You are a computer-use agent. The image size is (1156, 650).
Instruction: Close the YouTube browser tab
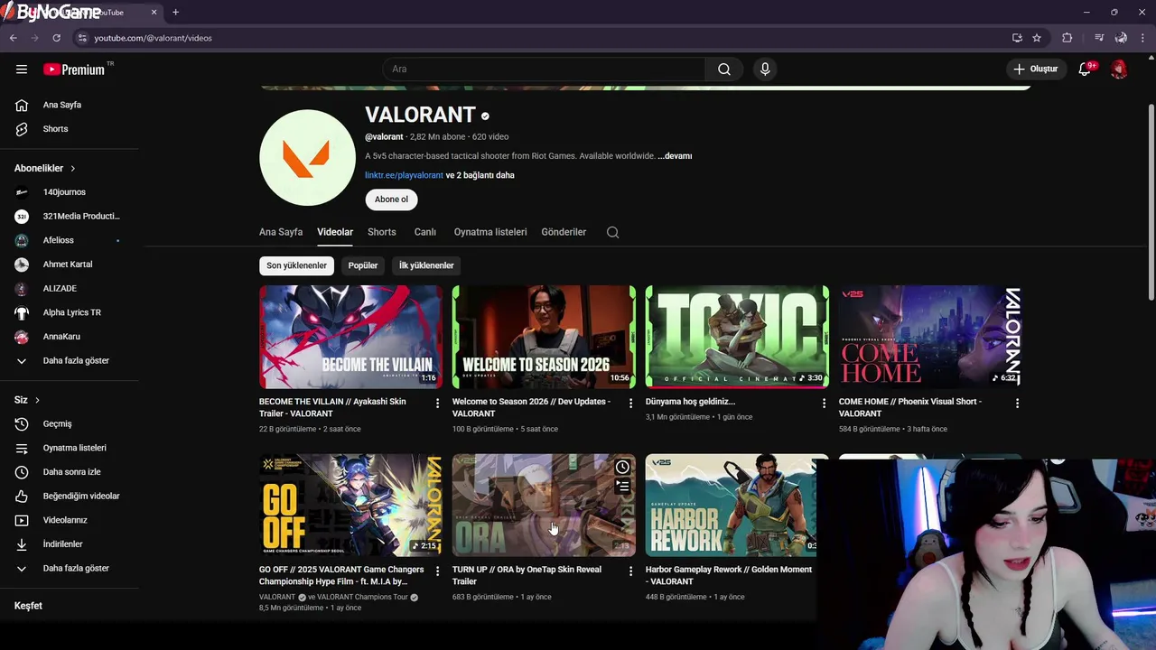pyautogui.click(x=154, y=13)
